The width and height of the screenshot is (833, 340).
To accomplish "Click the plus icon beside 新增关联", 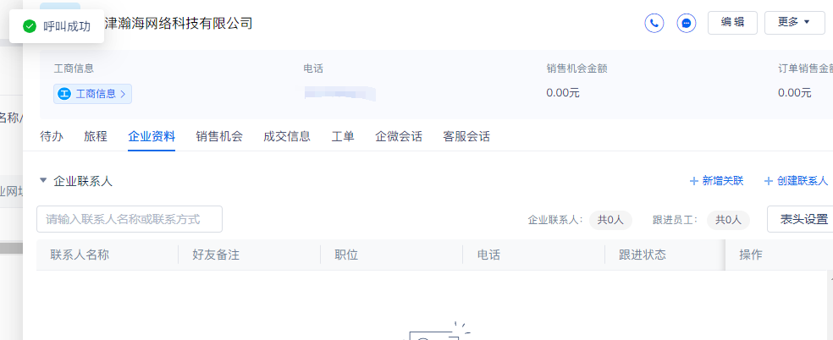I will tap(693, 181).
